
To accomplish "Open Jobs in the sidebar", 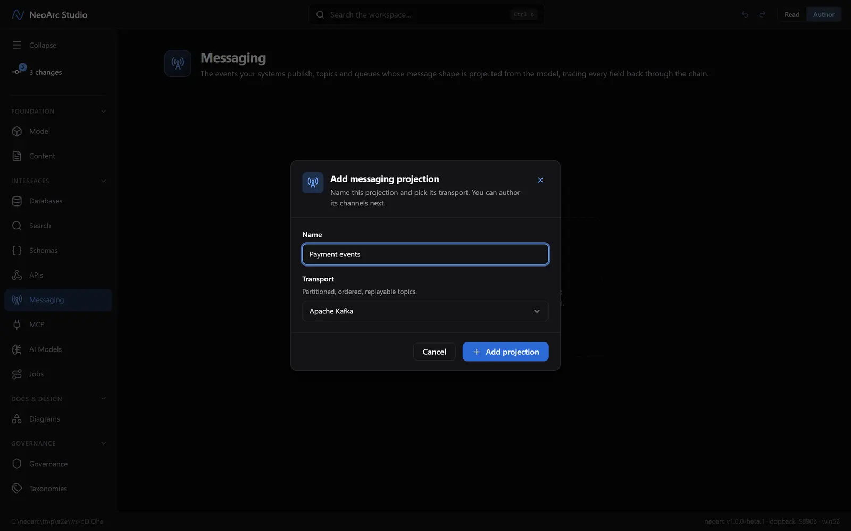I will coord(58,374).
